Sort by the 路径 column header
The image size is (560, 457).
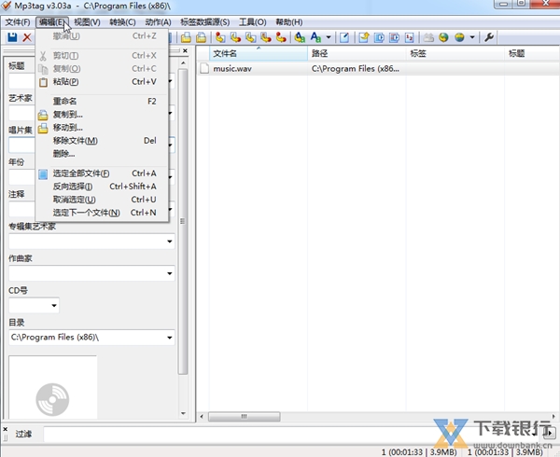click(357, 53)
